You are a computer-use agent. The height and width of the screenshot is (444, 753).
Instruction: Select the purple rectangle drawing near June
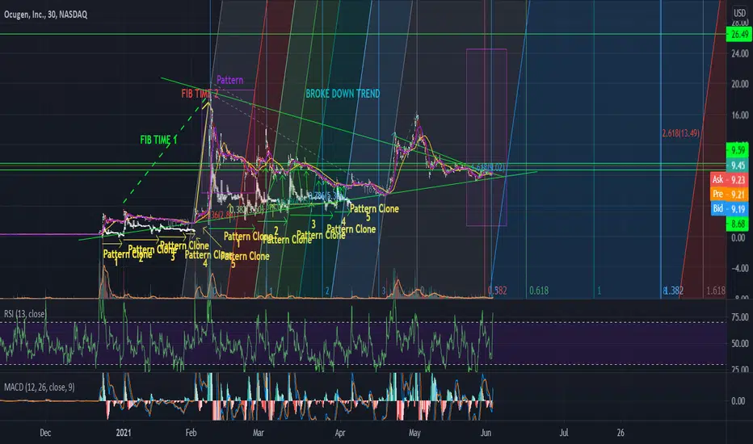tap(486, 137)
